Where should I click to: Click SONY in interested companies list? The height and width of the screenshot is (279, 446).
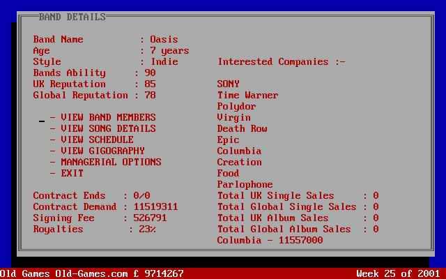point(228,84)
